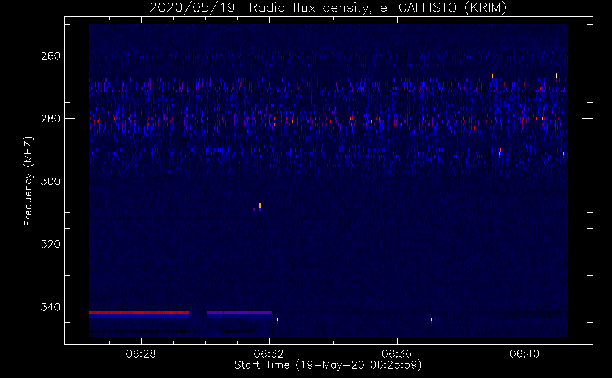Image resolution: width=612 pixels, height=378 pixels.
Task: Click the 300 frequency tick label
Action: [50, 181]
